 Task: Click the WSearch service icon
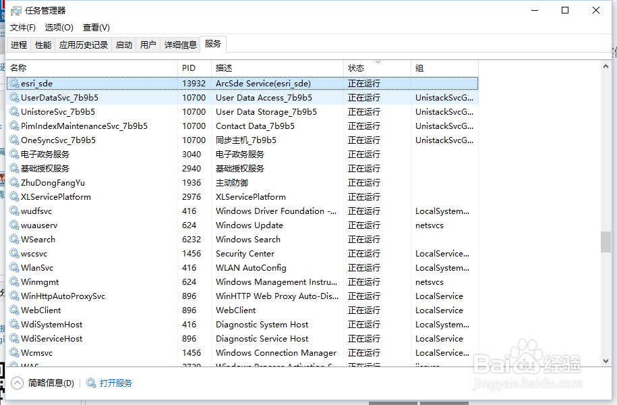coord(12,239)
